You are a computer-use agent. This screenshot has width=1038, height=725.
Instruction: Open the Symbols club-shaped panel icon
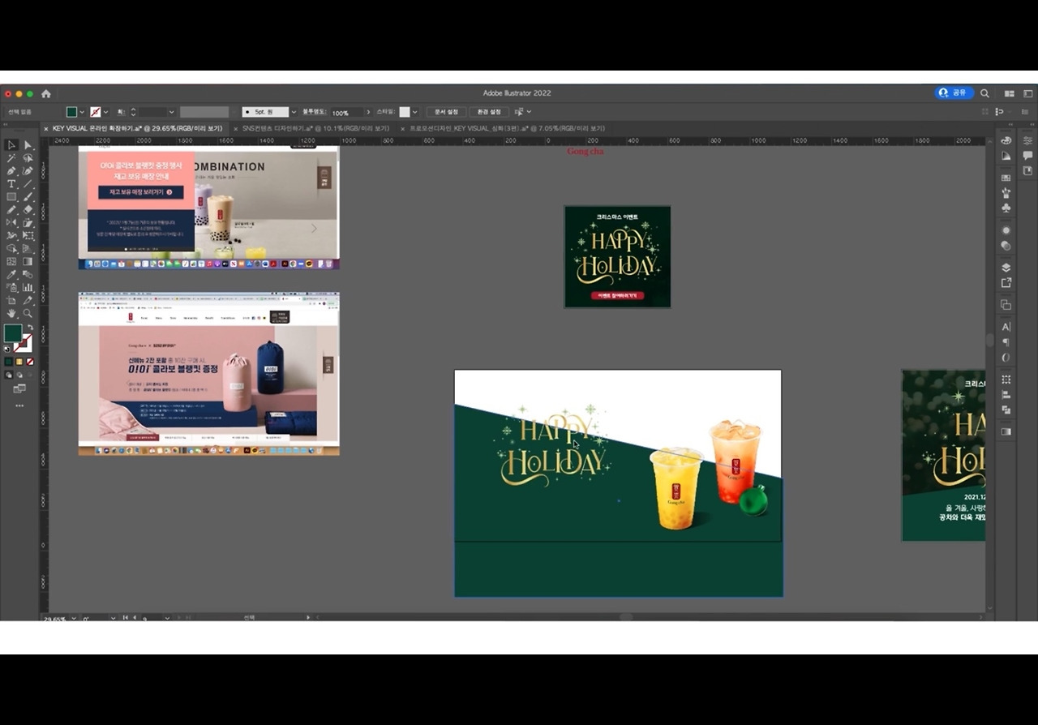pyautogui.click(x=1006, y=208)
